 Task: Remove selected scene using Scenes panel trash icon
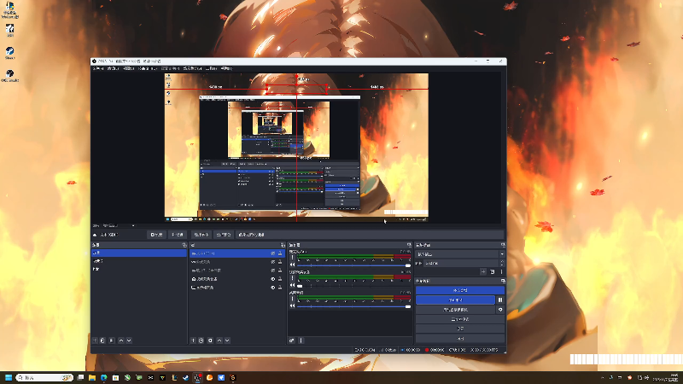pyautogui.click(x=102, y=340)
